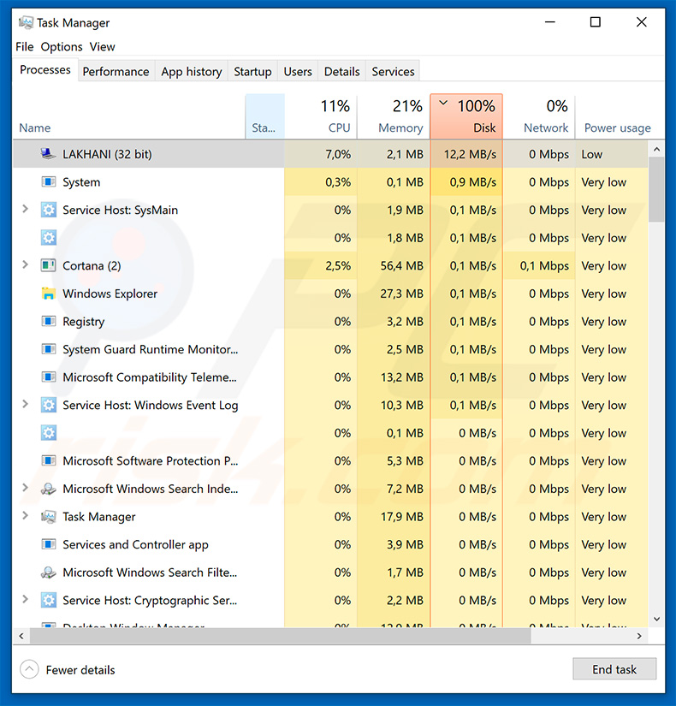Select the Windows Explorer process name
Image resolution: width=676 pixels, height=706 pixels.
click(x=110, y=294)
